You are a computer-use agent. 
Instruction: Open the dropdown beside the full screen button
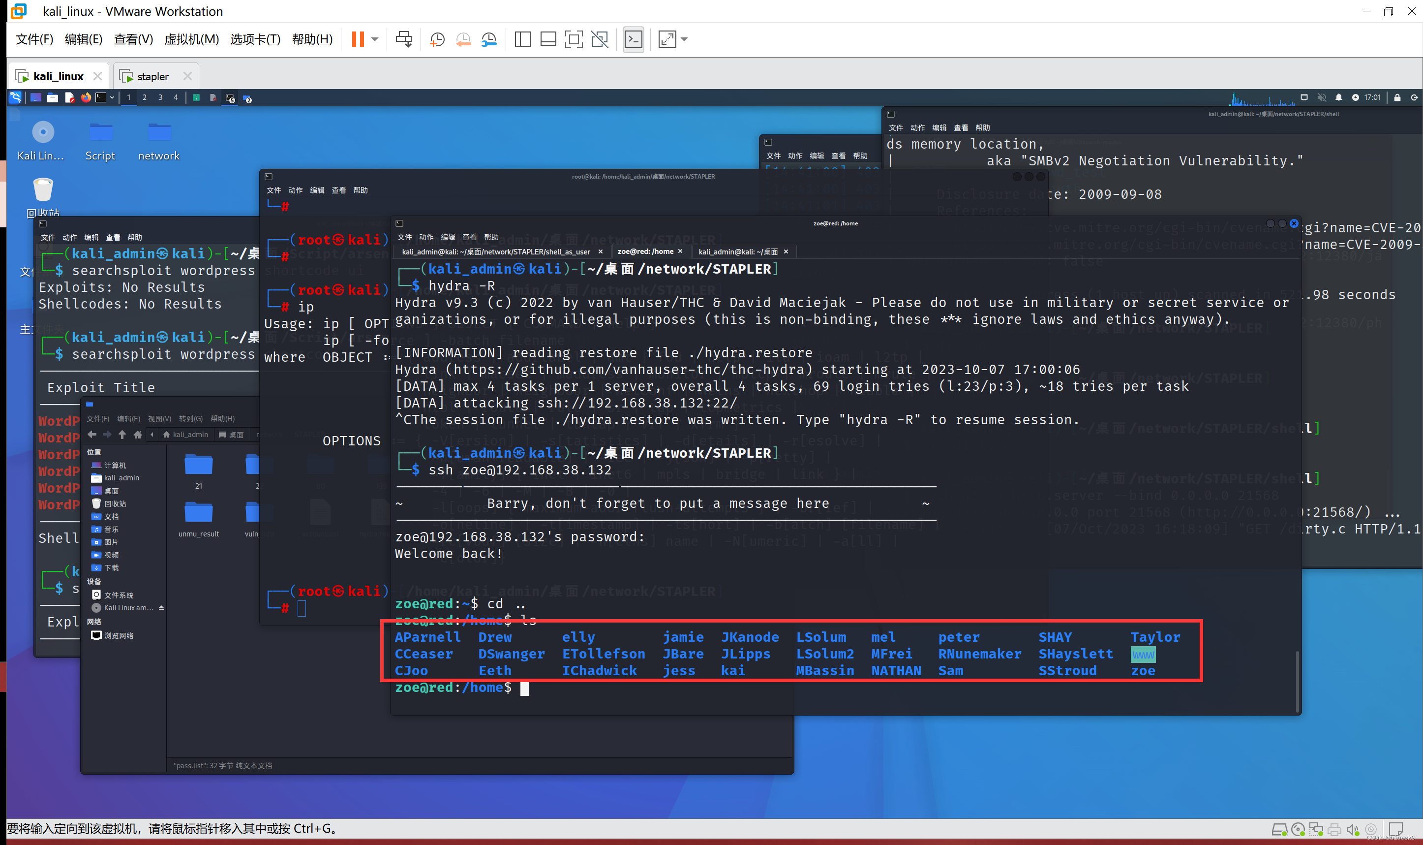(x=683, y=39)
